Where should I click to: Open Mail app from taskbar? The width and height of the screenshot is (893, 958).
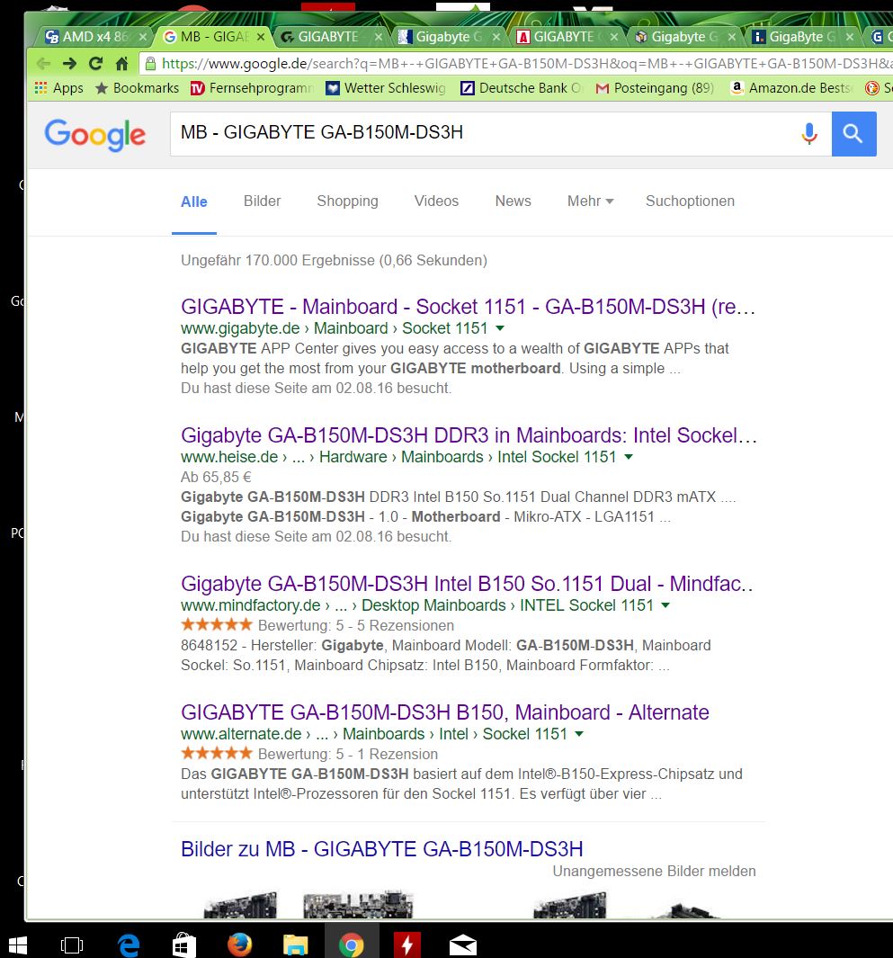[x=462, y=945]
